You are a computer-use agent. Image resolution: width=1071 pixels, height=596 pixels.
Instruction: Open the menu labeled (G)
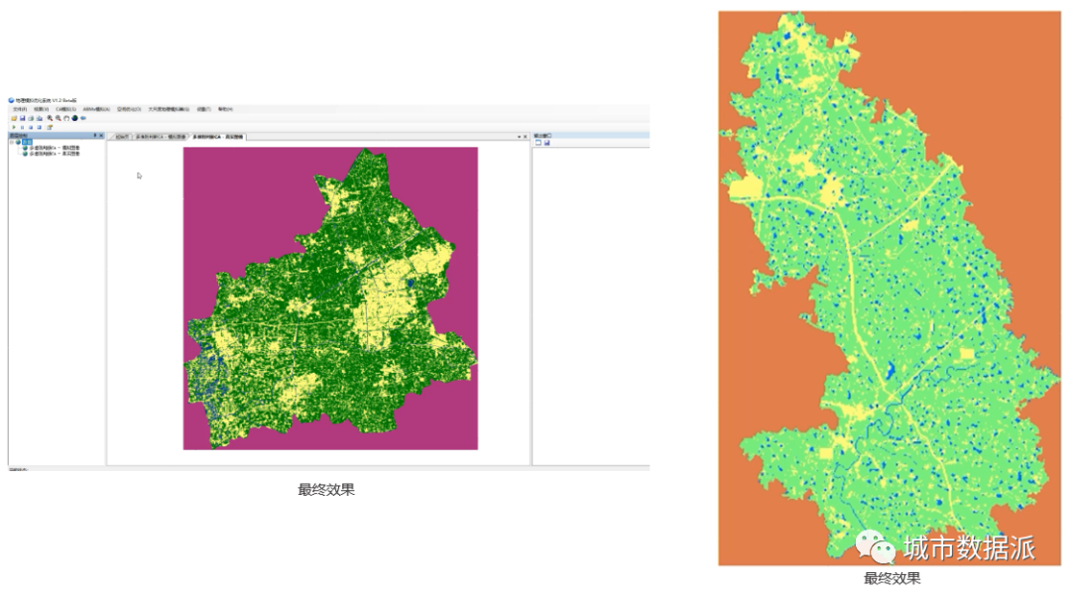[x=169, y=109]
